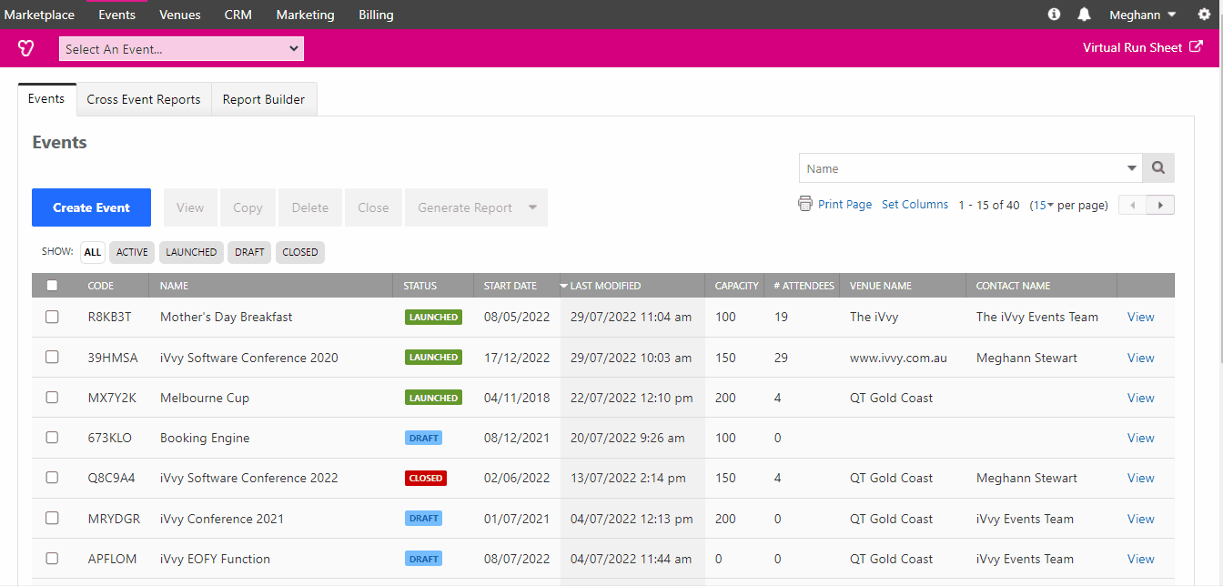The image size is (1223, 586).
Task: Sort by the CODE column header
Action: tap(101, 286)
